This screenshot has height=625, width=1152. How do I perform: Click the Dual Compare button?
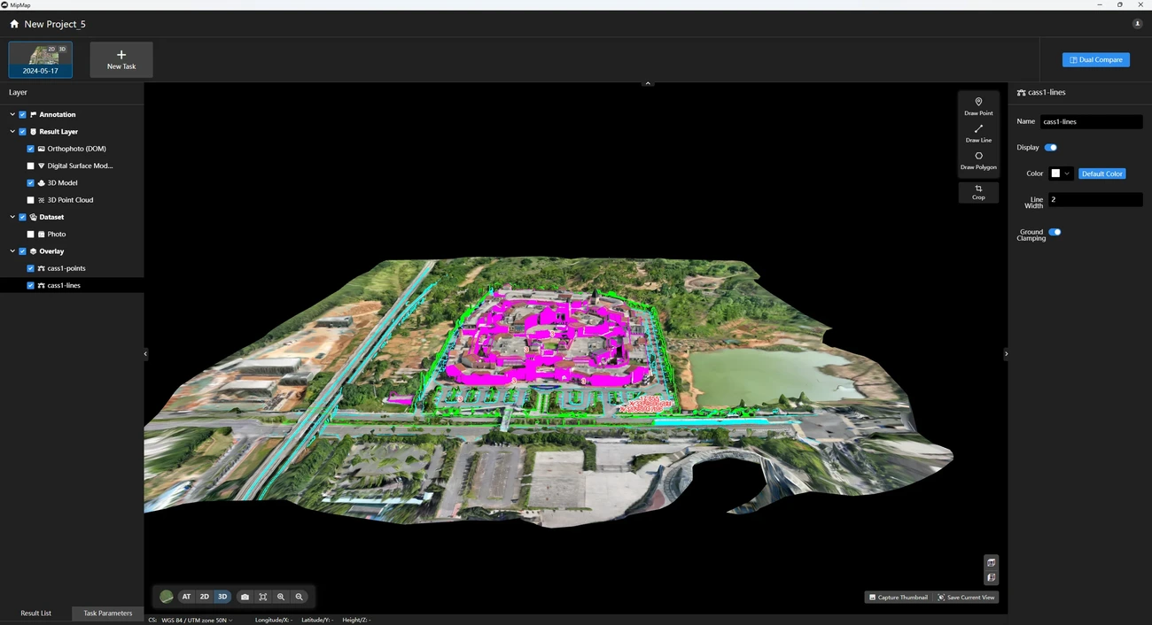point(1095,59)
